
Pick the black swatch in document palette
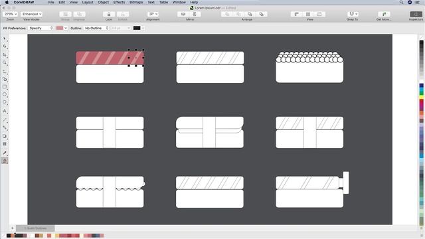point(9,236)
